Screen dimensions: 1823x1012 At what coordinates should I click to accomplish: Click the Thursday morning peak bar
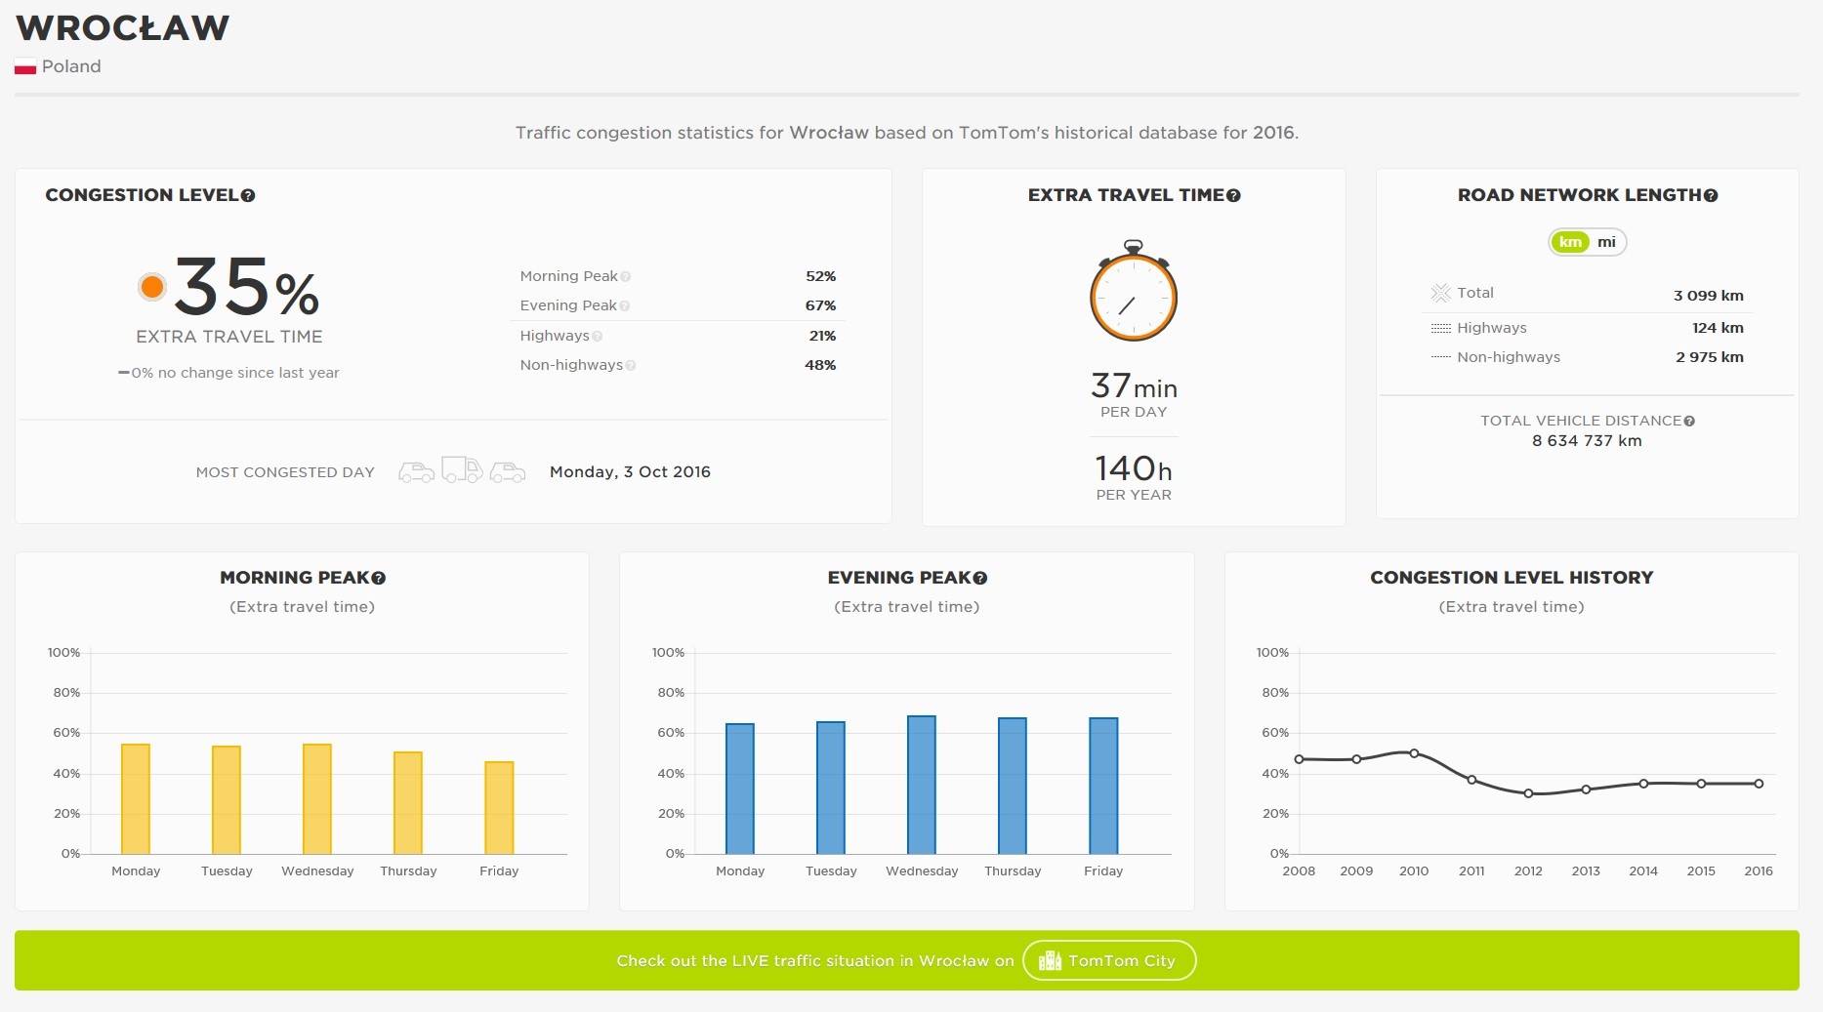click(x=408, y=803)
